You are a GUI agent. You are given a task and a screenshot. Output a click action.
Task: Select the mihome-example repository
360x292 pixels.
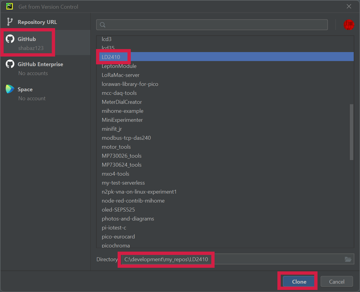click(x=225, y=111)
